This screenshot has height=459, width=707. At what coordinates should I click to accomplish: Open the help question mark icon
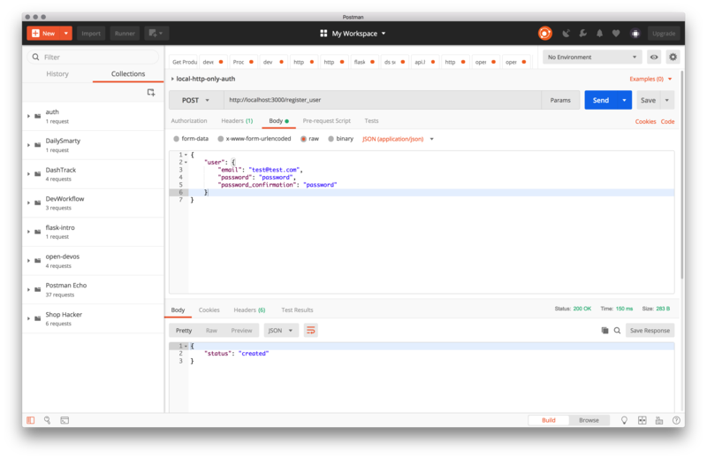tap(676, 420)
